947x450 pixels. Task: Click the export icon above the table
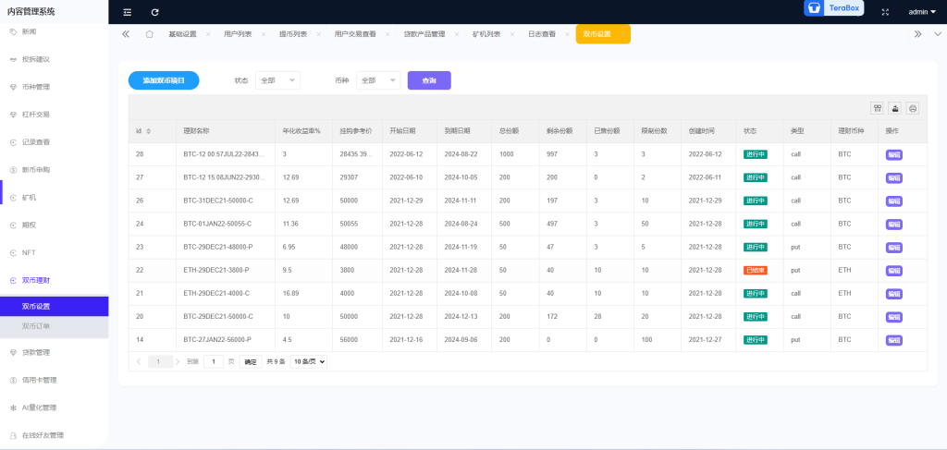(x=895, y=108)
